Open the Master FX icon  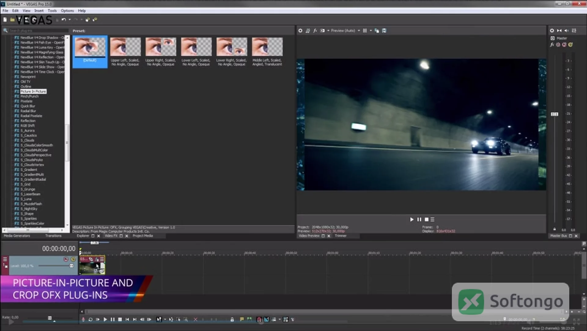[552, 45]
